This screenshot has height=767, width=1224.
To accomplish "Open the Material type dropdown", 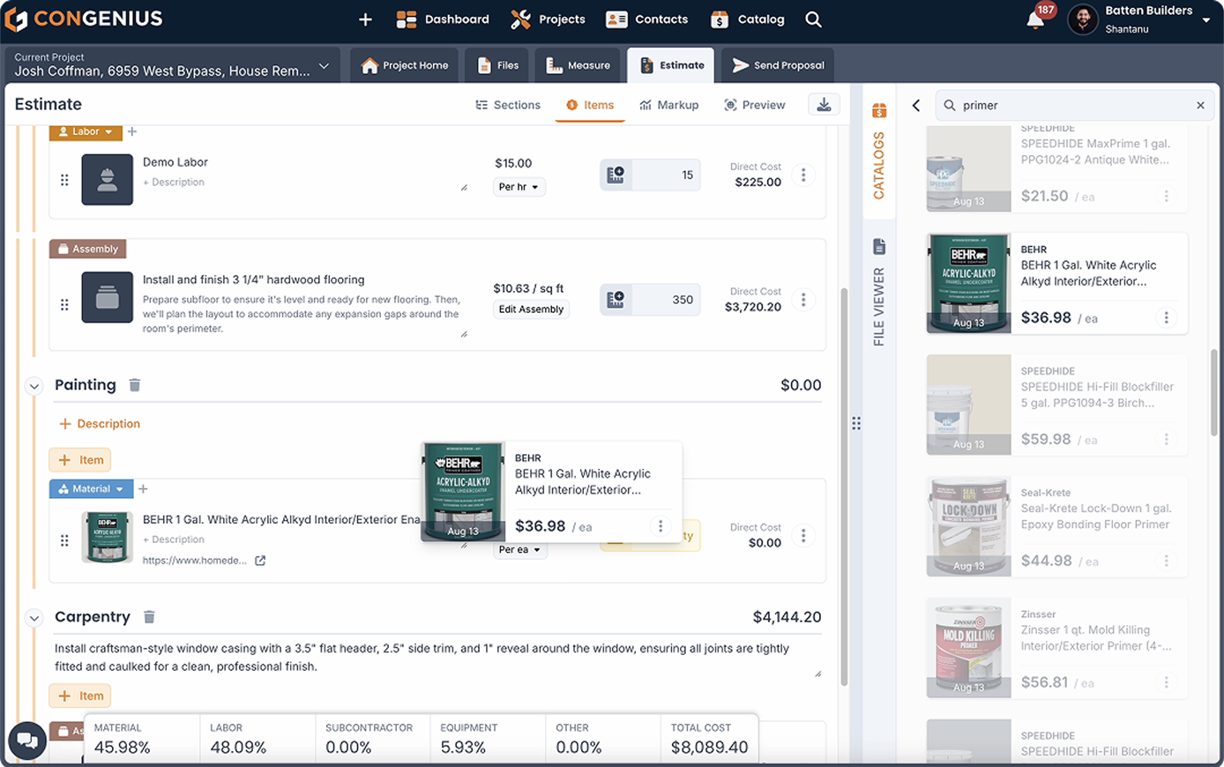I will pos(92,488).
